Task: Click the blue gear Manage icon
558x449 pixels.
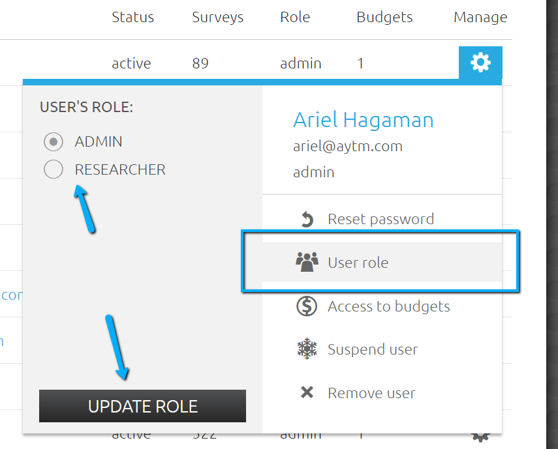Action: (480, 63)
